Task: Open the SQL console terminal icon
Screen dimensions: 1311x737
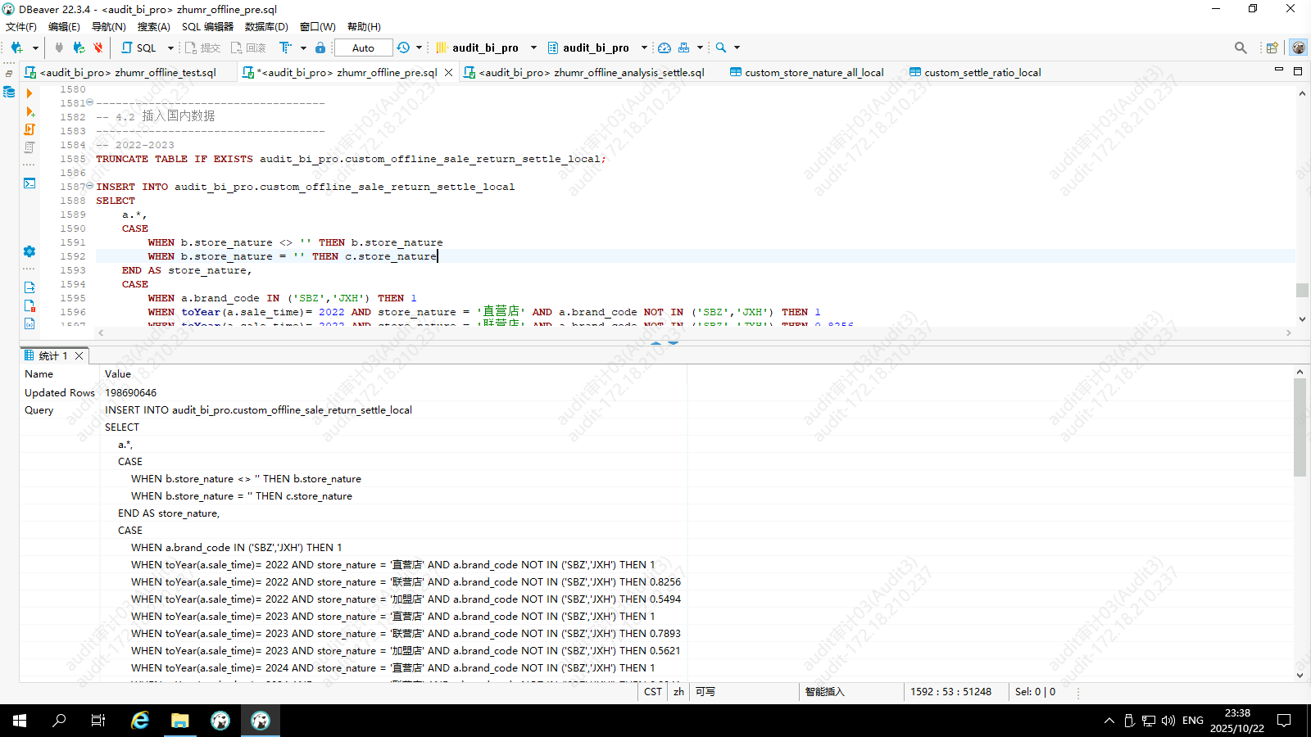Action: 29,183
